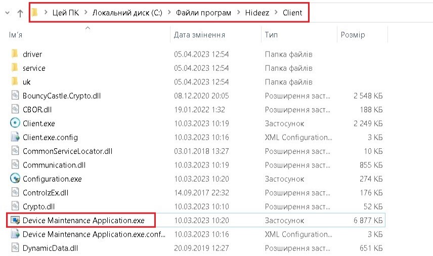Sort by the Розмір column header
Image resolution: width=433 pixels, height=256 pixels.
pyautogui.click(x=353, y=35)
